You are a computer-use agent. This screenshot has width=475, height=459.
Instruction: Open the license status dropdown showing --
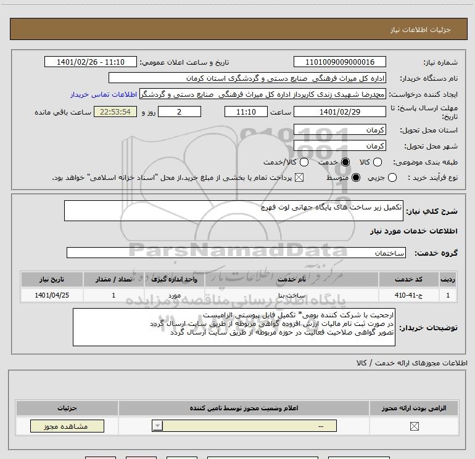244,426
